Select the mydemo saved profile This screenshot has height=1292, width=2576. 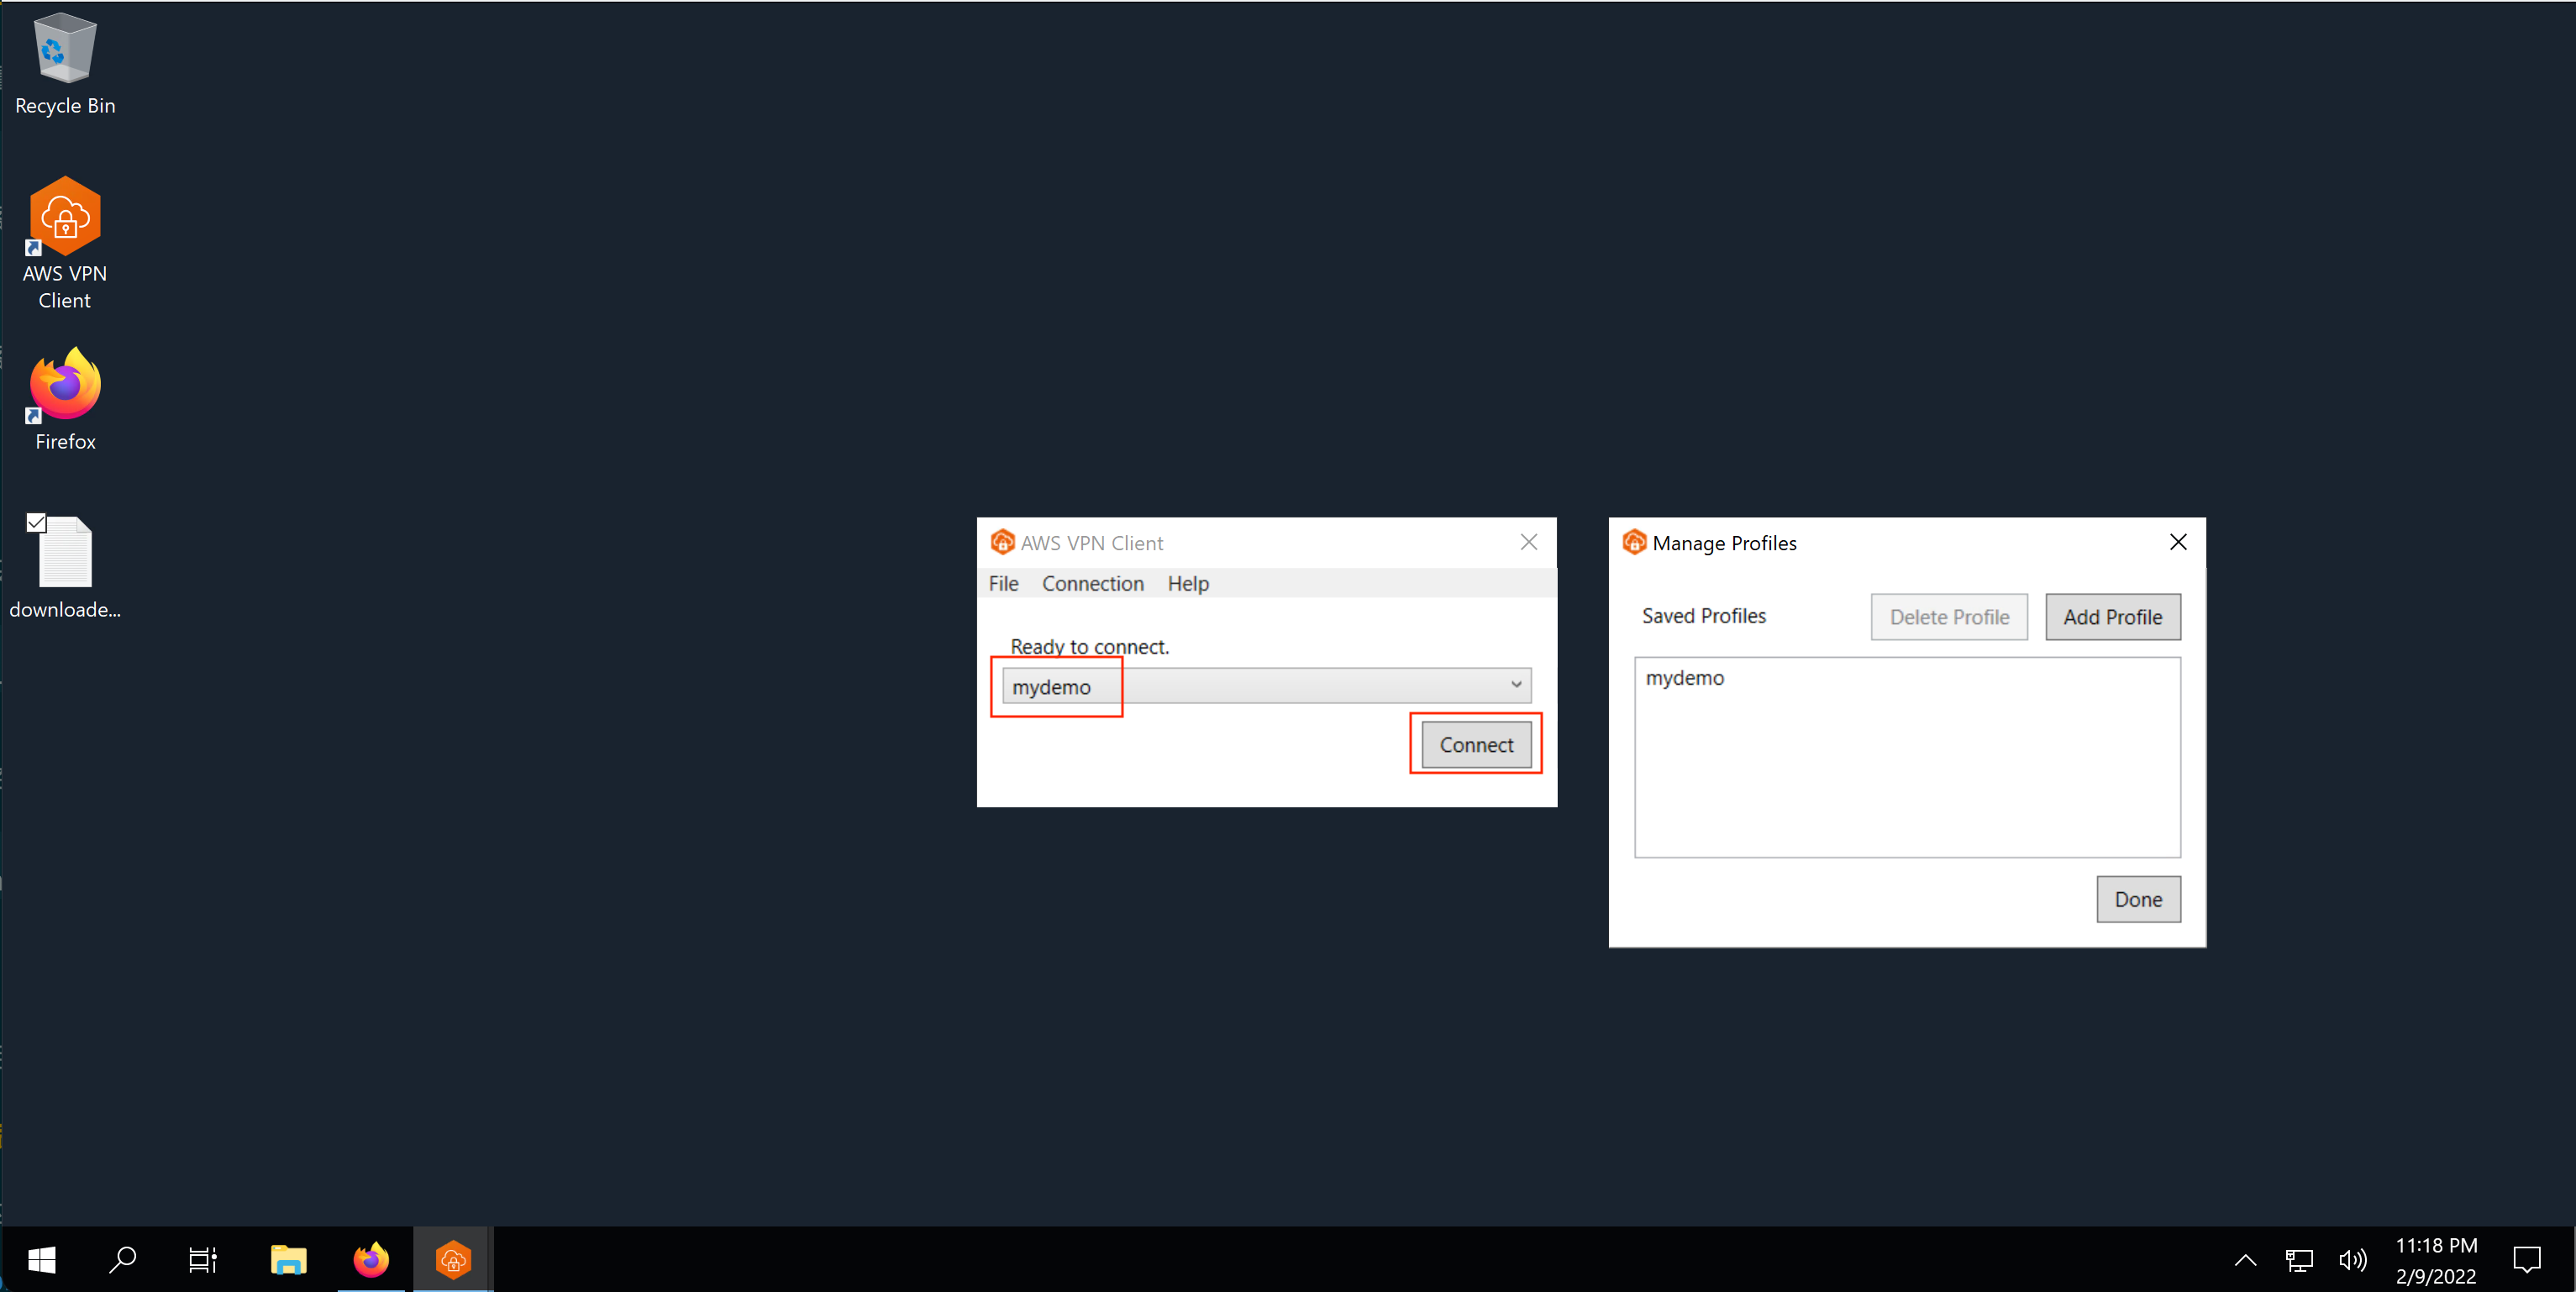(1906, 678)
